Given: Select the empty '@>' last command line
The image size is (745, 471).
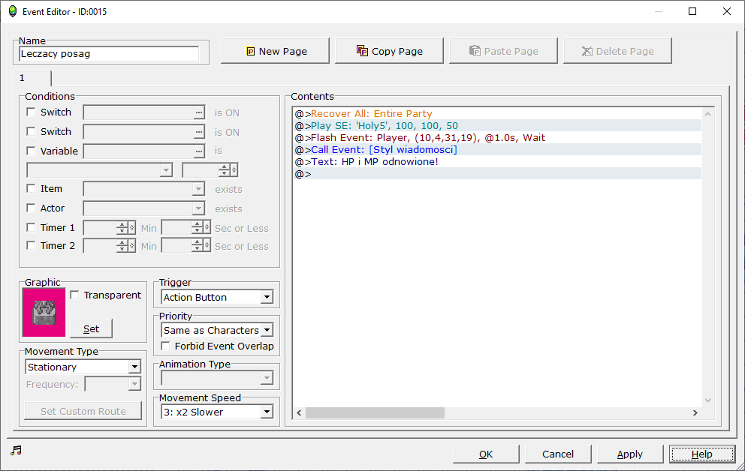Looking at the screenshot, I should 497,173.
